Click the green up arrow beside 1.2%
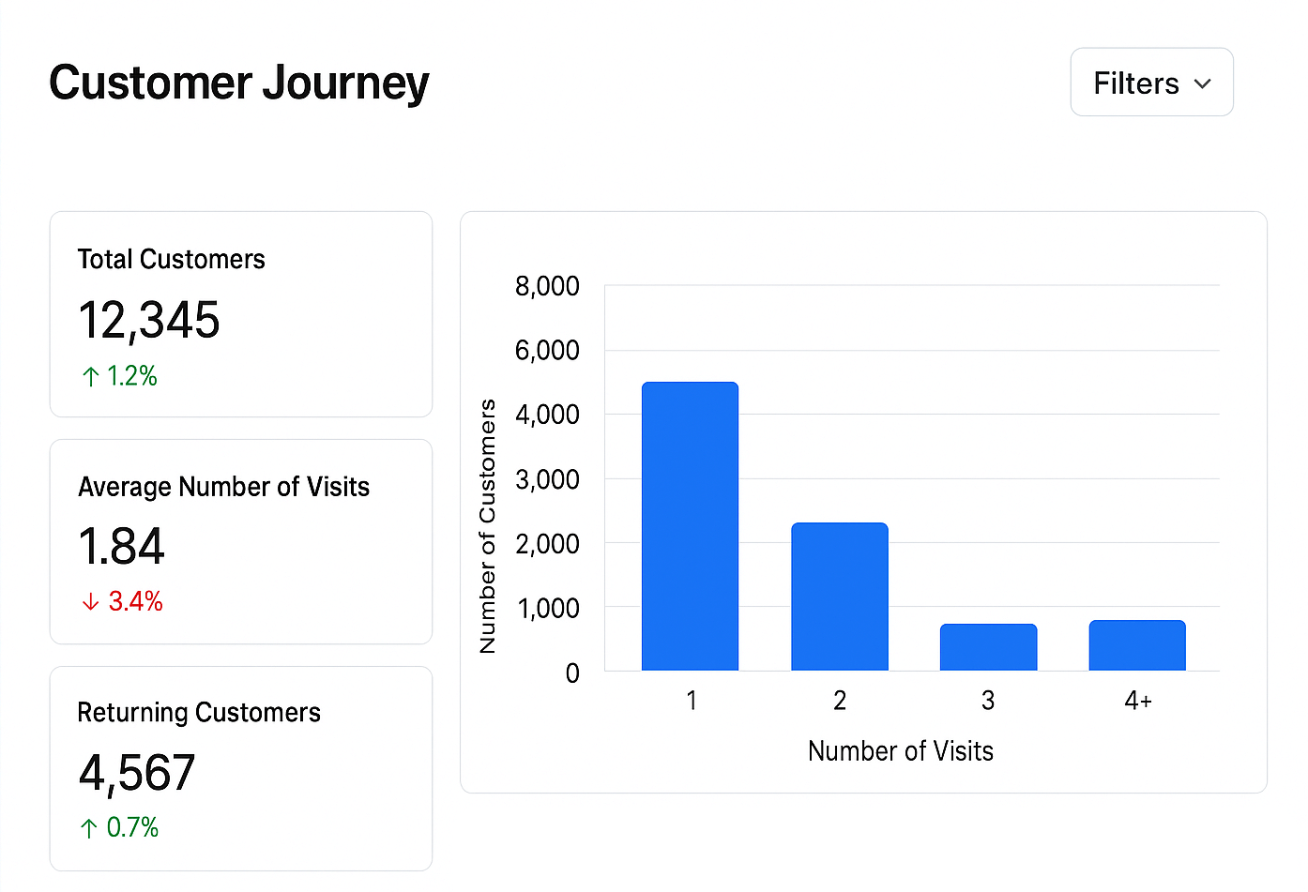Image resolution: width=1308 pixels, height=892 pixels. coord(90,377)
